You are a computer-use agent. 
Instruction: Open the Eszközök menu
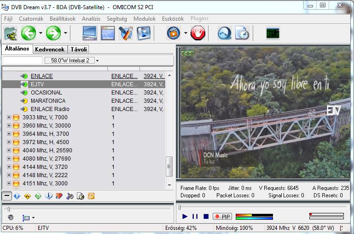point(173,19)
